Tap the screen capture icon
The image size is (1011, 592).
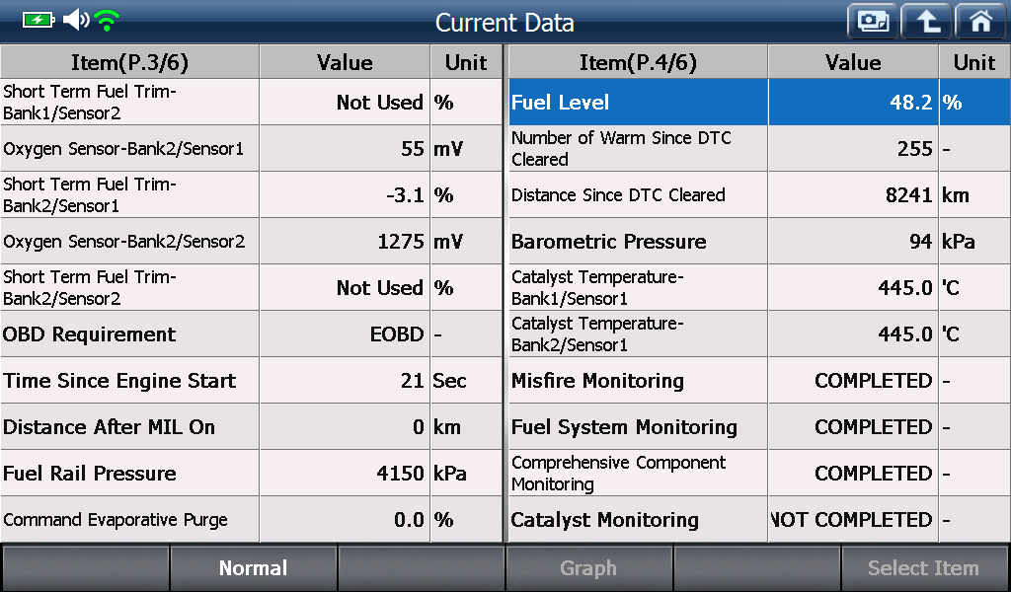pyautogui.click(x=873, y=22)
